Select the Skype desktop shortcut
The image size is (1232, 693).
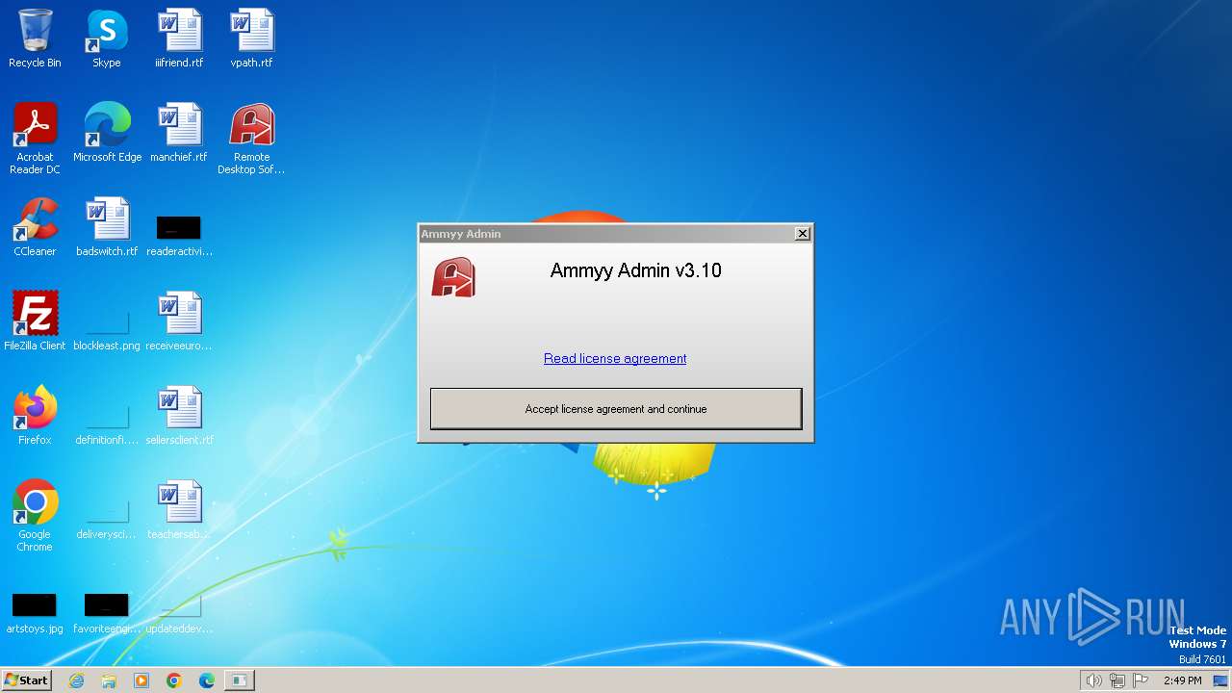tap(107, 39)
